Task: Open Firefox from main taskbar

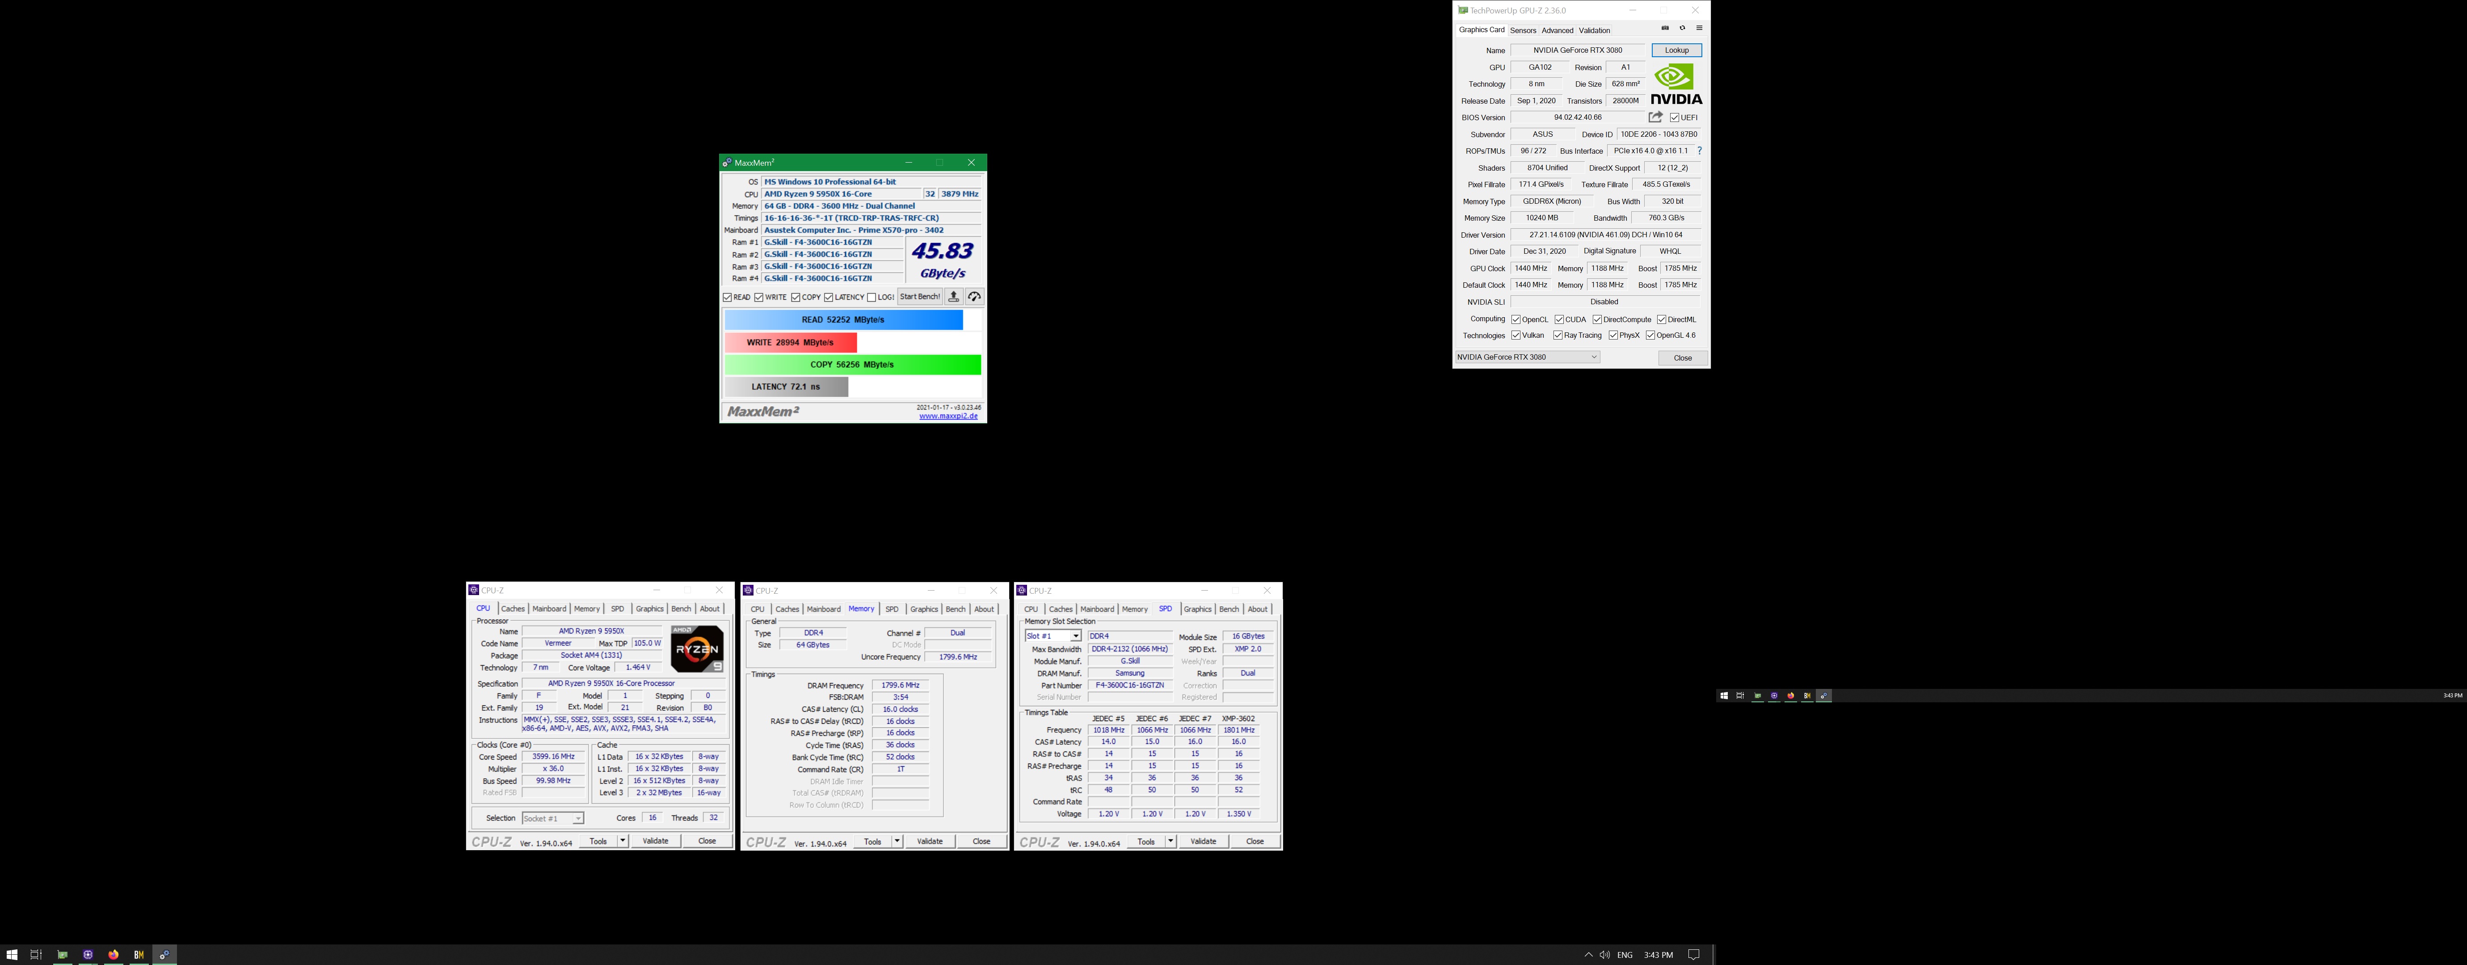Action: tap(114, 954)
